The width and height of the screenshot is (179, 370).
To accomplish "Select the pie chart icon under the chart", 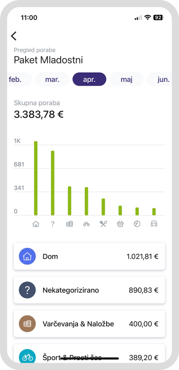I will point(137,224).
